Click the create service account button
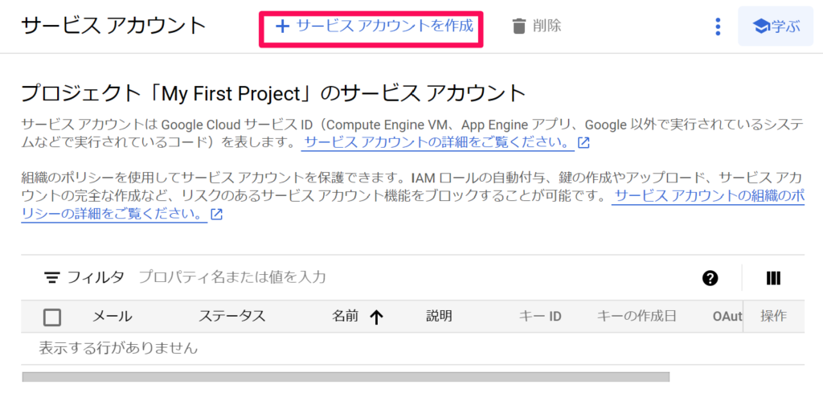This screenshot has width=823, height=393. [x=375, y=26]
